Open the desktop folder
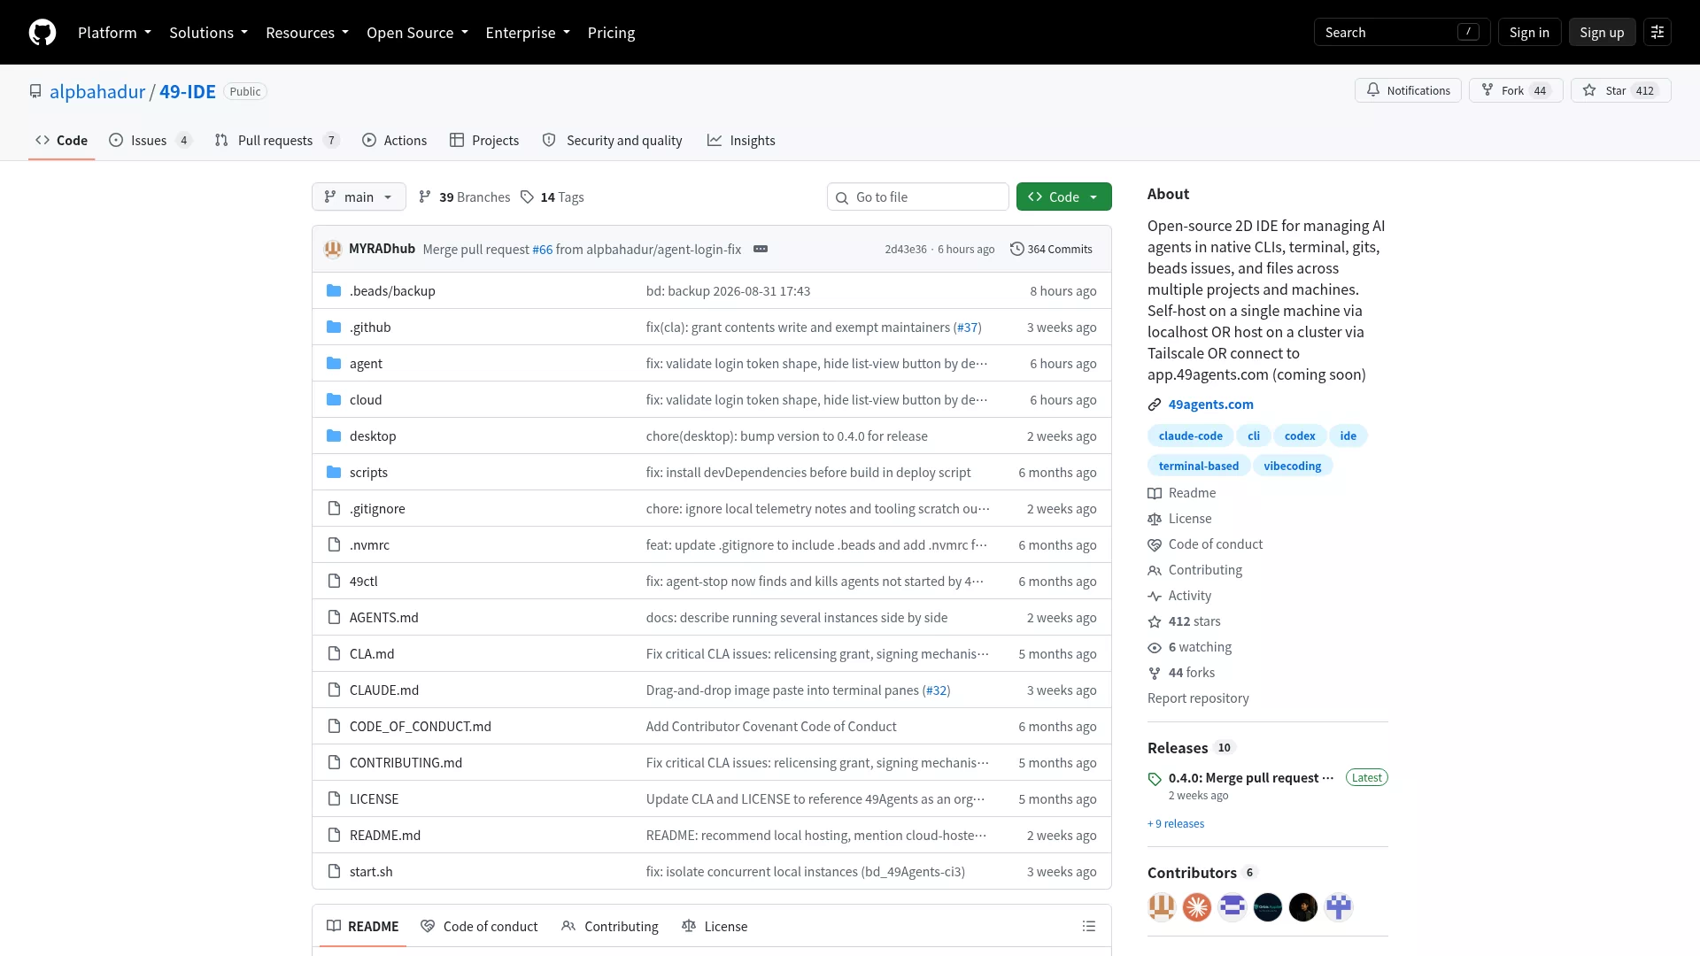The width and height of the screenshot is (1700, 956). click(373, 436)
